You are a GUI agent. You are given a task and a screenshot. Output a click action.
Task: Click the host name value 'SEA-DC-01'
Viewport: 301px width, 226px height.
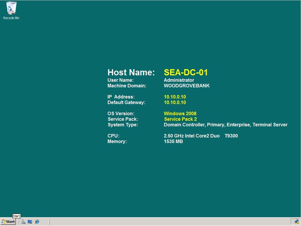186,72
